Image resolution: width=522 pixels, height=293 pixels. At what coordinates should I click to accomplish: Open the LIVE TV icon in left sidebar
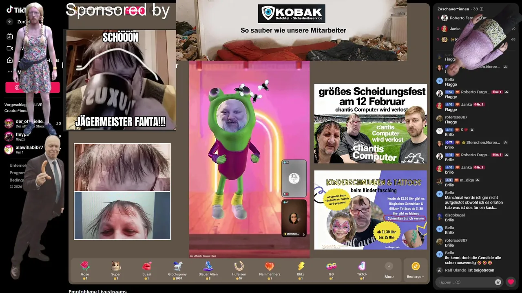pyautogui.click(x=10, y=36)
